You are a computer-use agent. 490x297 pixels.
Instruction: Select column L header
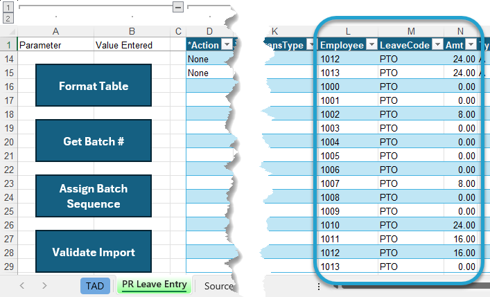(x=348, y=31)
